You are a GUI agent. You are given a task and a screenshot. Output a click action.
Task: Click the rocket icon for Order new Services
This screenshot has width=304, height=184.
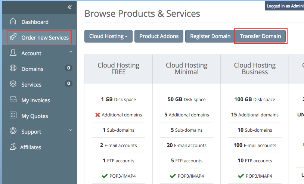point(13,37)
